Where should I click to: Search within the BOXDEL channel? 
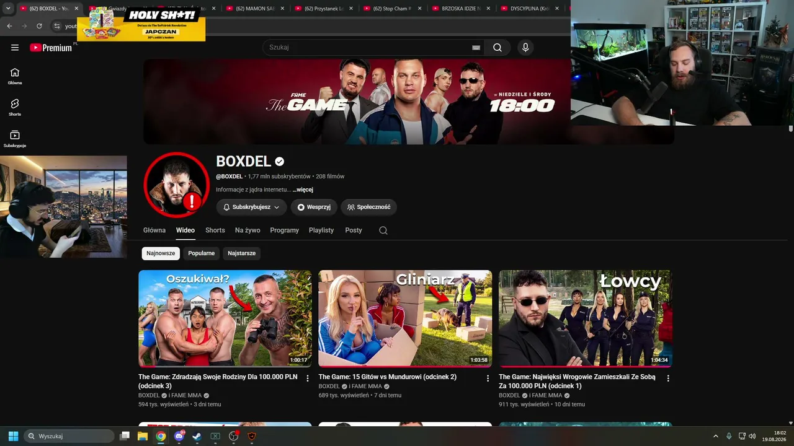pyautogui.click(x=383, y=230)
